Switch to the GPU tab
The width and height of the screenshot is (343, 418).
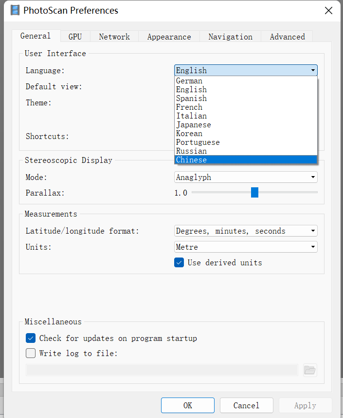tap(75, 37)
